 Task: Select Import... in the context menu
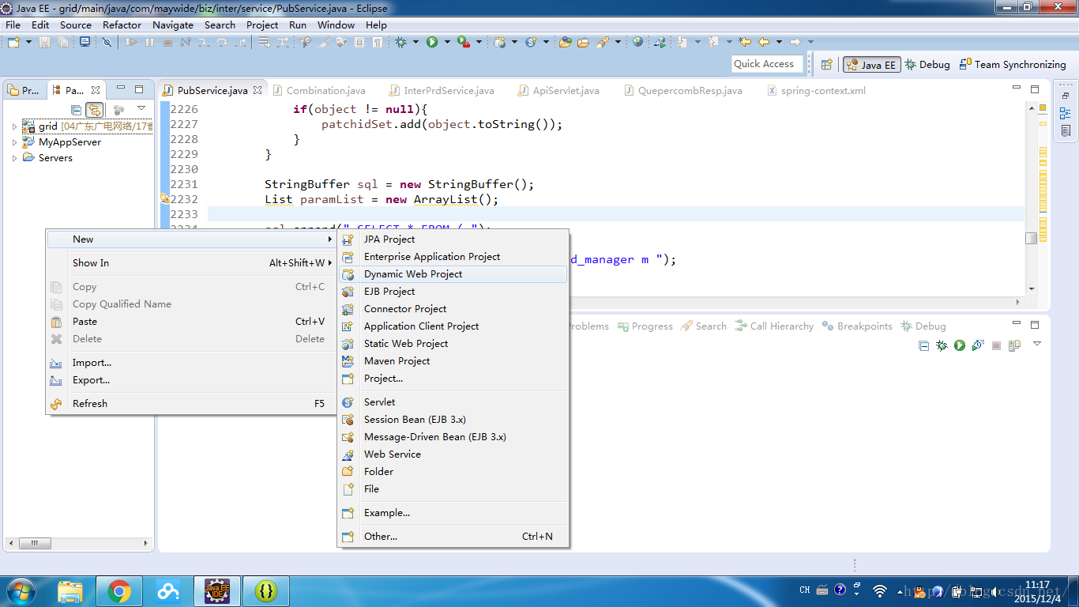pos(190,363)
